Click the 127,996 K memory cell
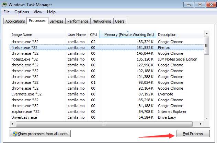 tap(145, 65)
